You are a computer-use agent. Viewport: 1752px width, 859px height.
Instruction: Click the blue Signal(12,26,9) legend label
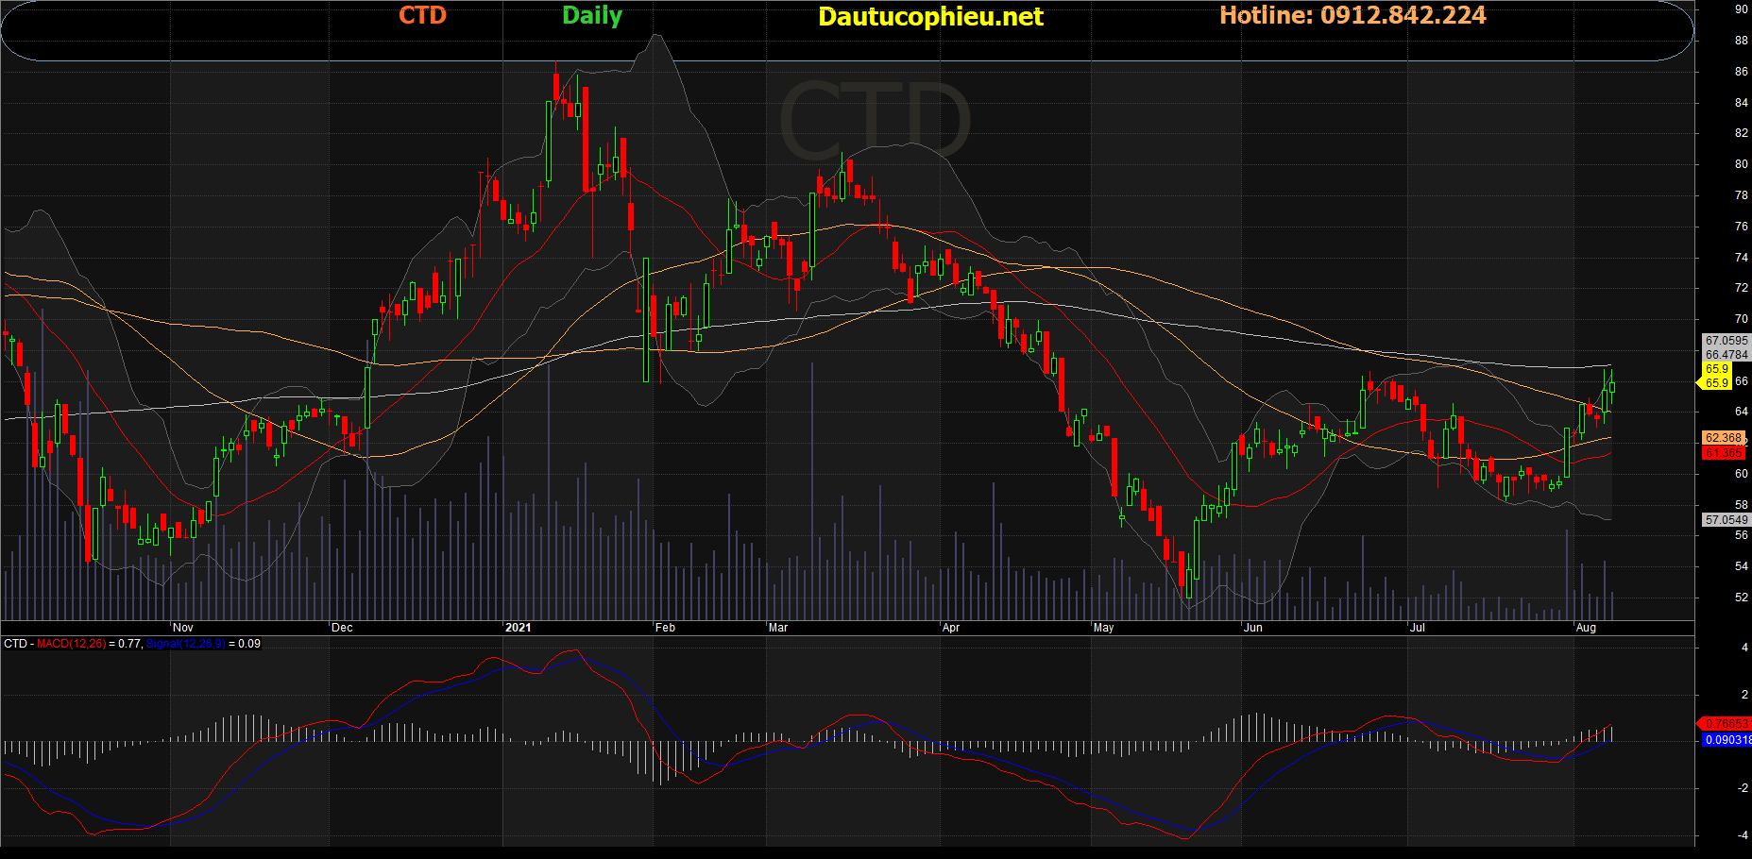pyautogui.click(x=185, y=644)
